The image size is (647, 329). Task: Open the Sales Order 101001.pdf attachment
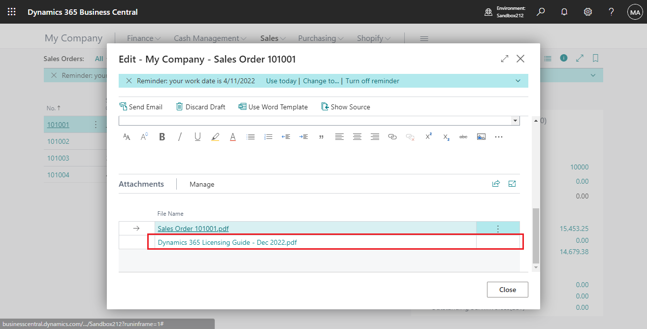coord(193,228)
